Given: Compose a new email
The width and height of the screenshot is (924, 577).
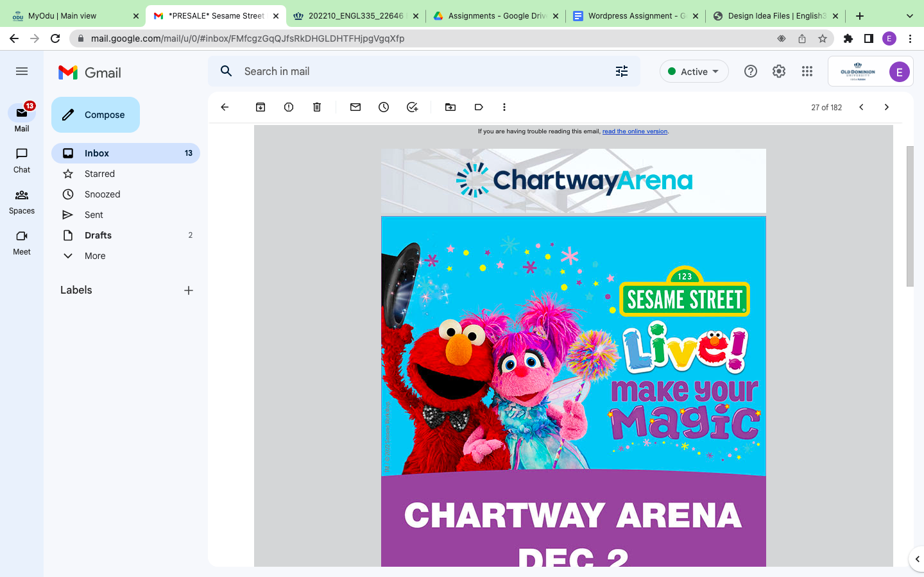Looking at the screenshot, I should [x=96, y=115].
